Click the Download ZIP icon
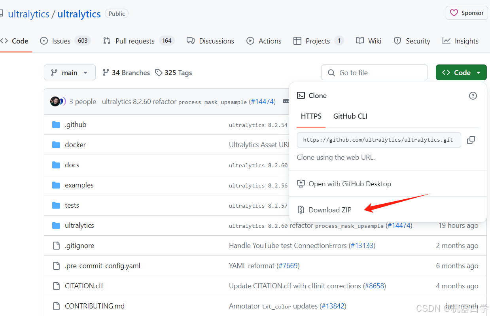490x316 pixels. (x=301, y=210)
